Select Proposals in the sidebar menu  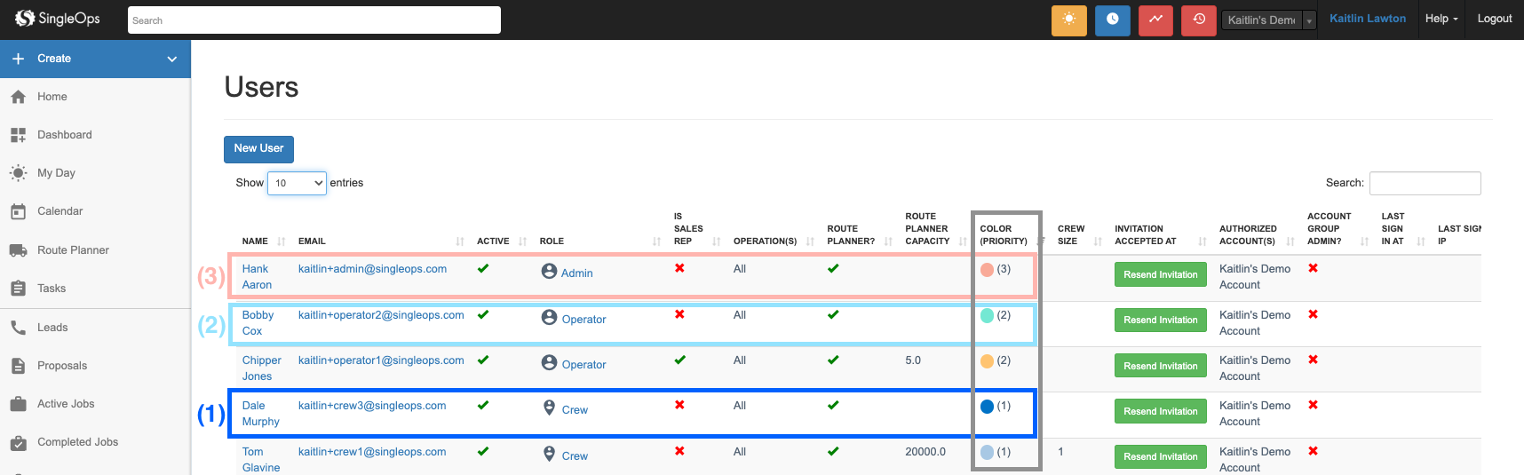[62, 366]
